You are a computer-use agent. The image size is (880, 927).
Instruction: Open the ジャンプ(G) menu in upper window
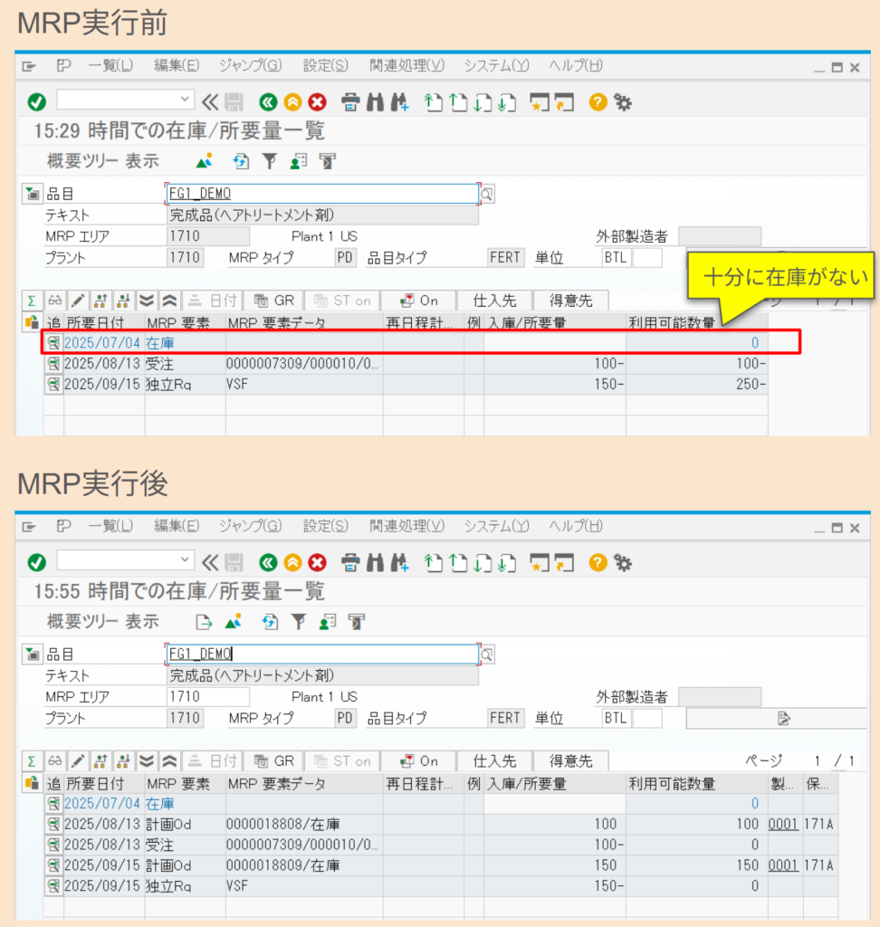(x=250, y=65)
